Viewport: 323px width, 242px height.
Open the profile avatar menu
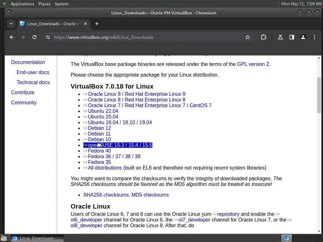tap(303, 37)
